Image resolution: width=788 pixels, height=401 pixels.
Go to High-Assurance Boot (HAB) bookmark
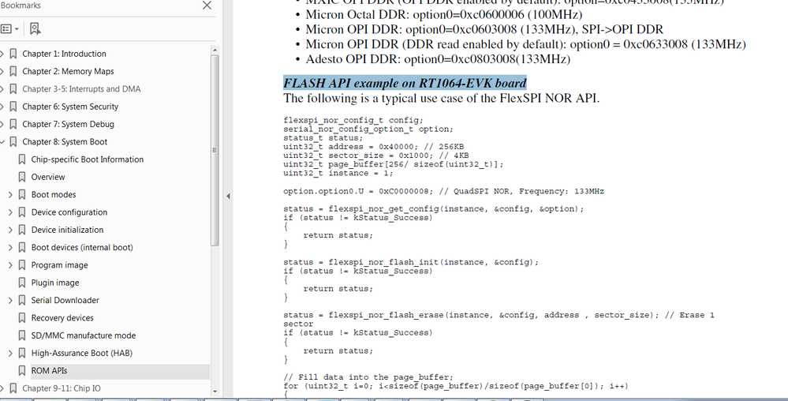[x=82, y=353]
